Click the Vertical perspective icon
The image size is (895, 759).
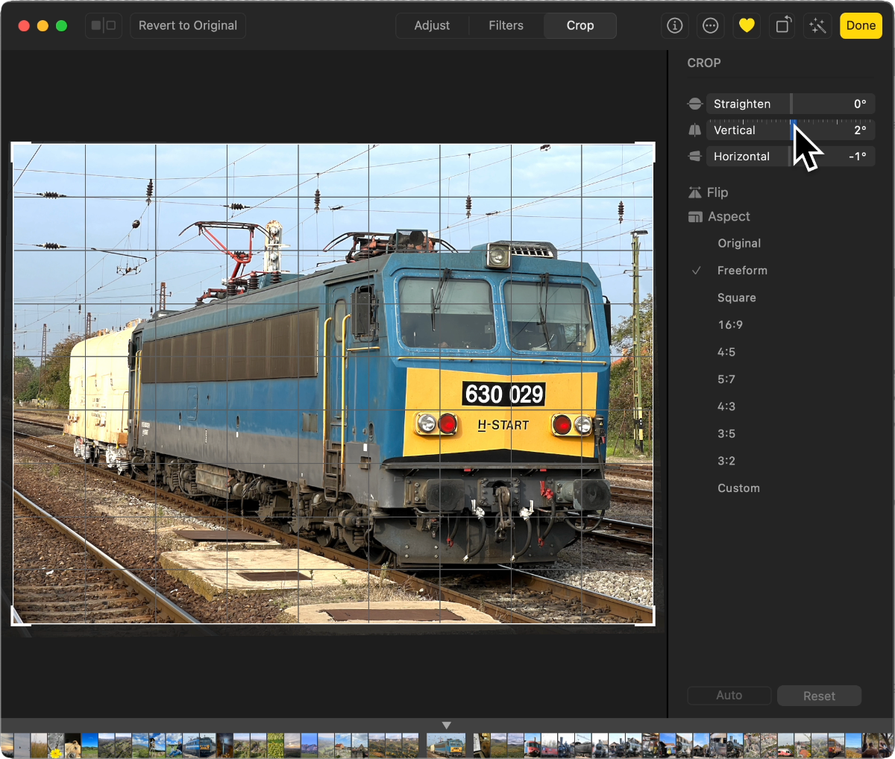point(695,130)
